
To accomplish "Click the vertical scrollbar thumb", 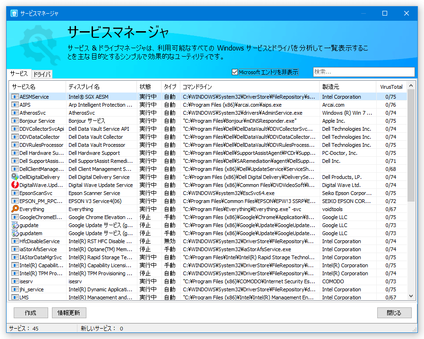I will [411, 145].
